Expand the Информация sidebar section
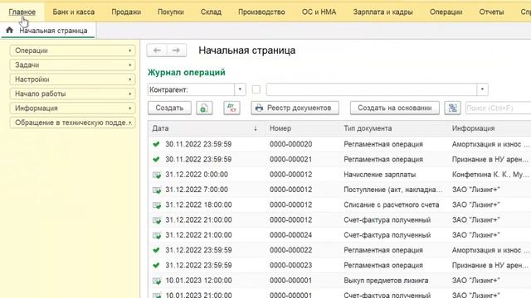 [x=72, y=108]
